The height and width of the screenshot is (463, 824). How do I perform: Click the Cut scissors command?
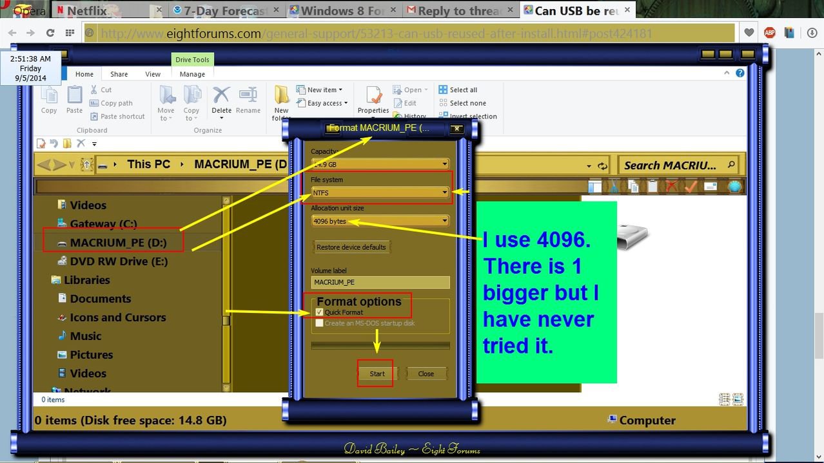(x=101, y=90)
